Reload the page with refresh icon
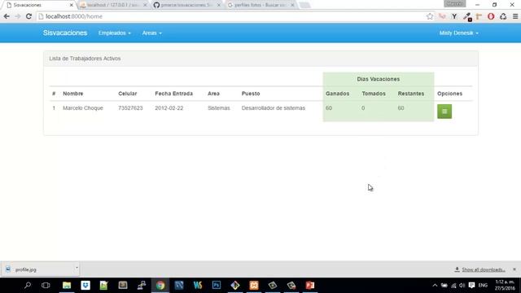 (28, 16)
